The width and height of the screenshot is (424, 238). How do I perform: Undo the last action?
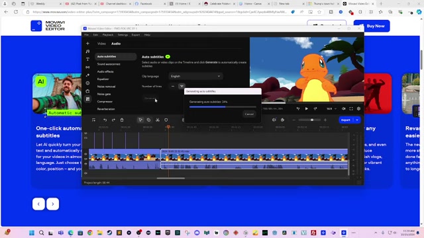[105, 120]
